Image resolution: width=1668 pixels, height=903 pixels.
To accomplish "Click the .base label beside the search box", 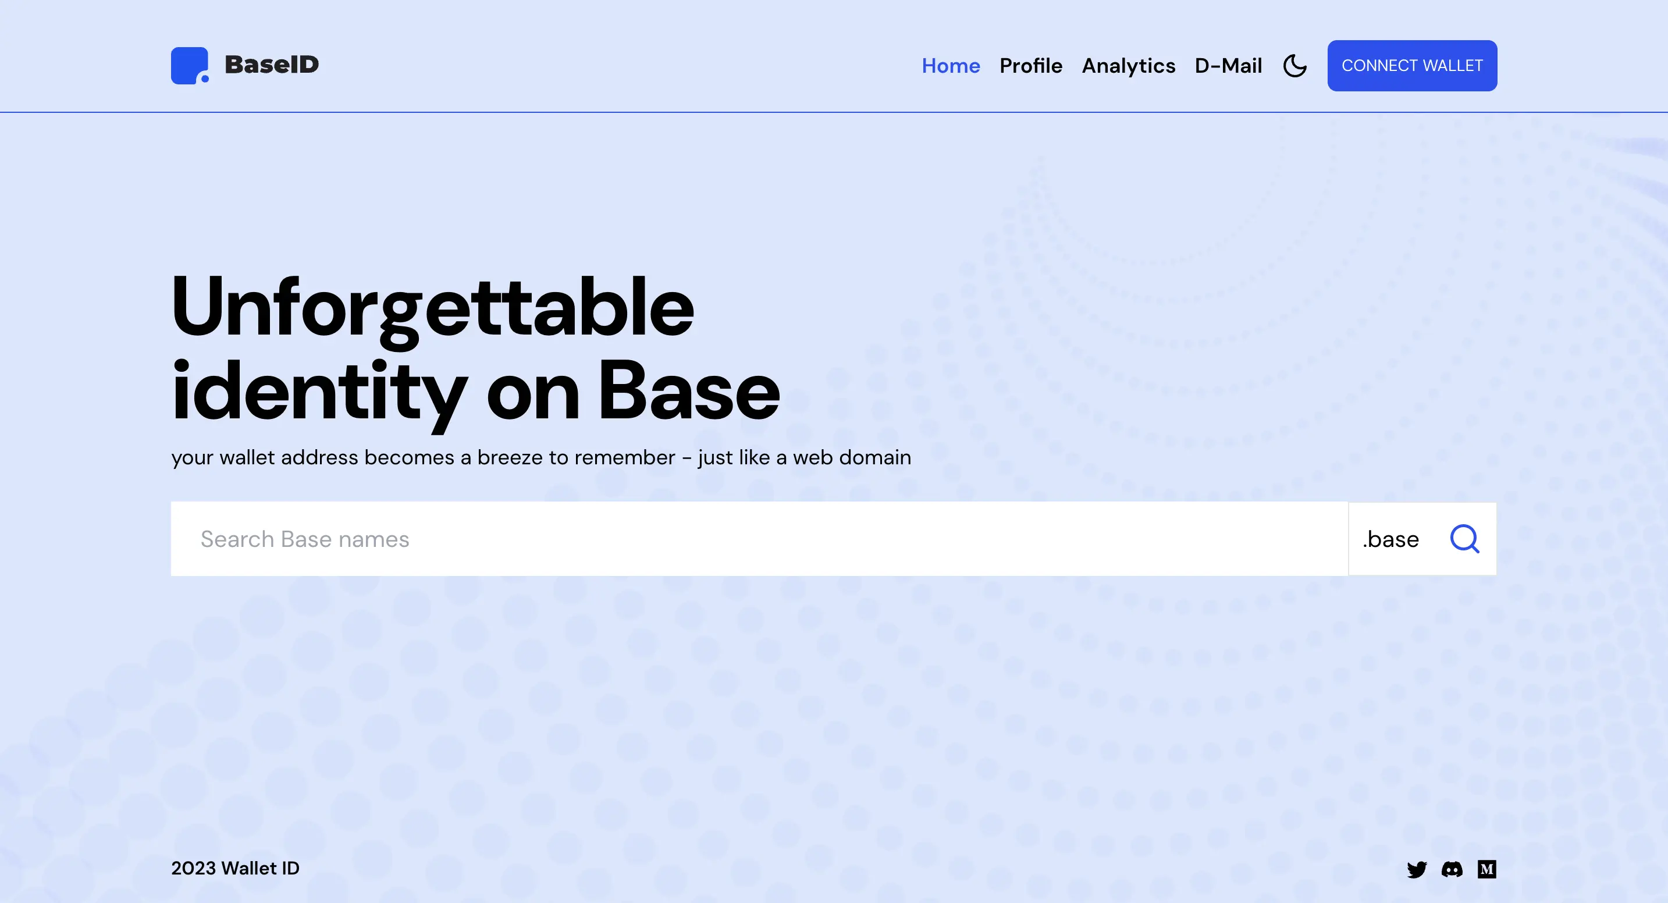I will [1390, 538].
